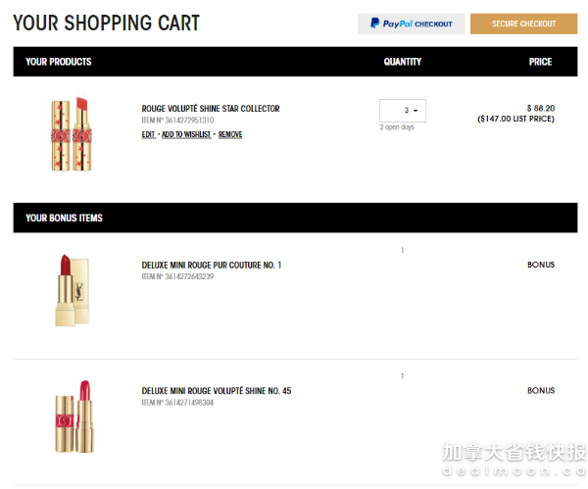Click the Star Collector lipstick product image
This screenshot has width=588, height=489.
(69, 132)
